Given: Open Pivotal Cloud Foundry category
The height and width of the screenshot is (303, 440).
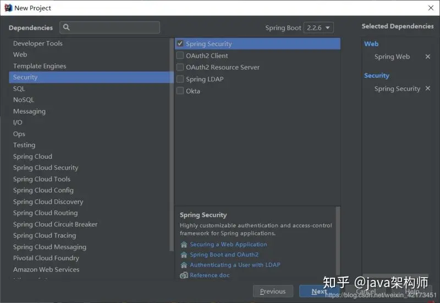Looking at the screenshot, I should point(89,258).
